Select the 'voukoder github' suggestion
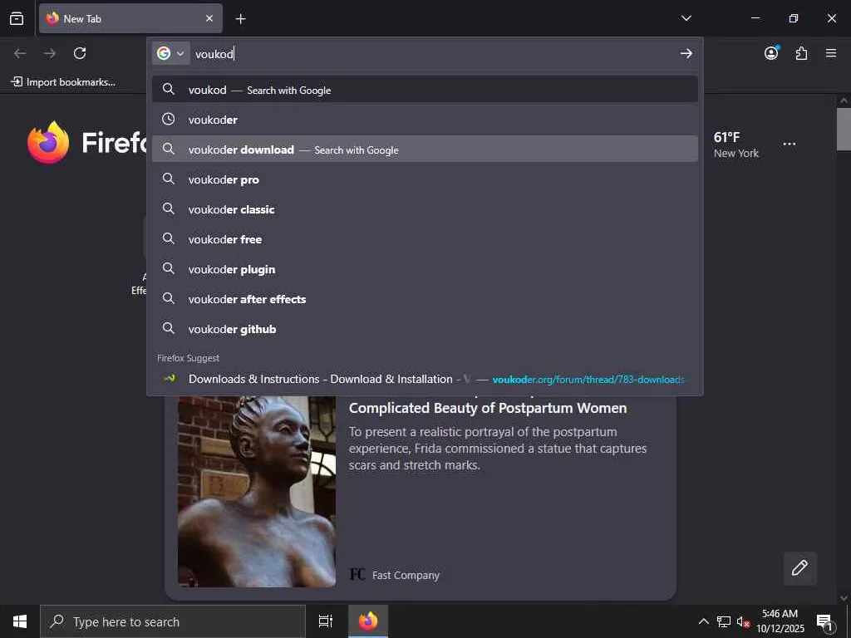Screen dimensions: 851x638 [x=425, y=329]
